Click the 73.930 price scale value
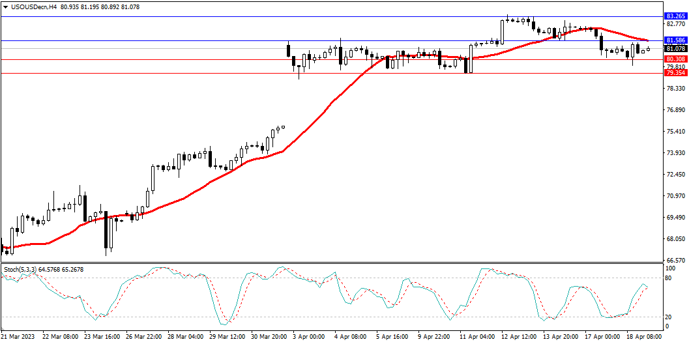 [x=675, y=153]
